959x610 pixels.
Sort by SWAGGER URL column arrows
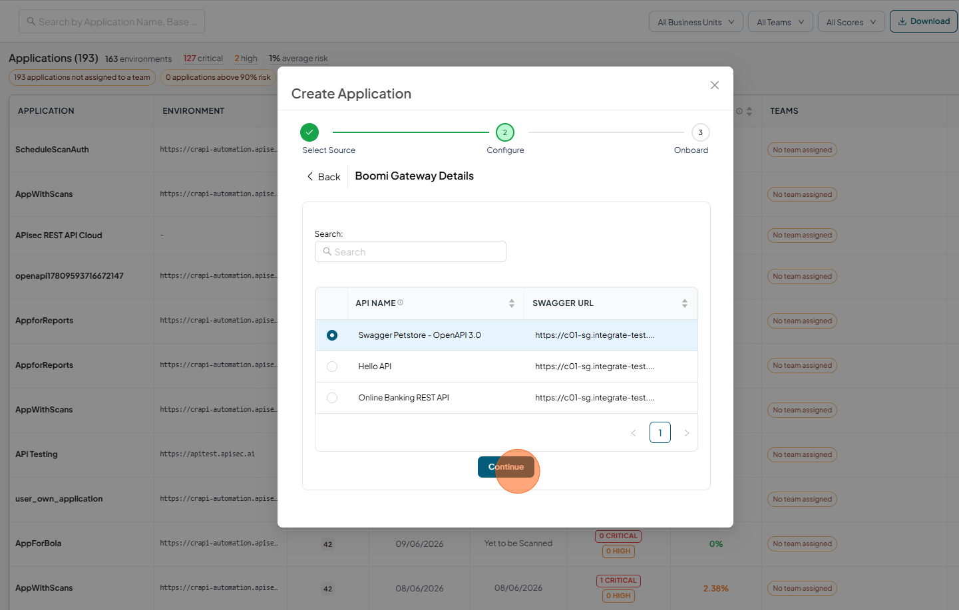[x=684, y=303]
